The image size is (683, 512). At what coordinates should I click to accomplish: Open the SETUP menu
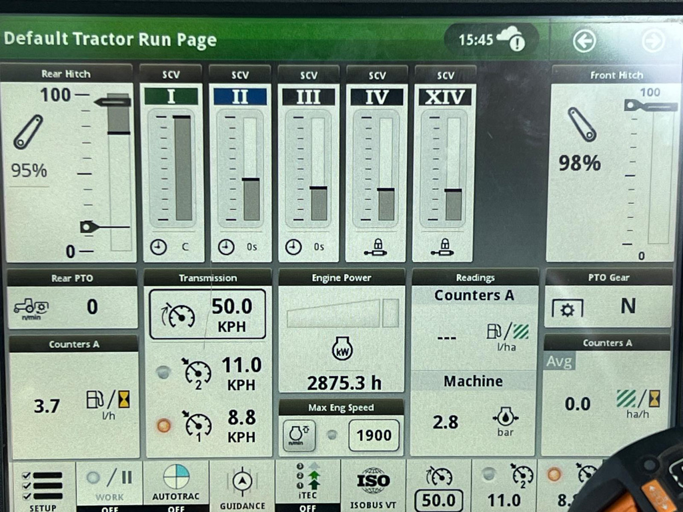(x=43, y=487)
